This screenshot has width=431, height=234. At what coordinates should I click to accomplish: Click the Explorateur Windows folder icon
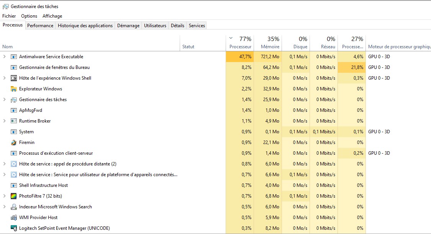pos(14,89)
